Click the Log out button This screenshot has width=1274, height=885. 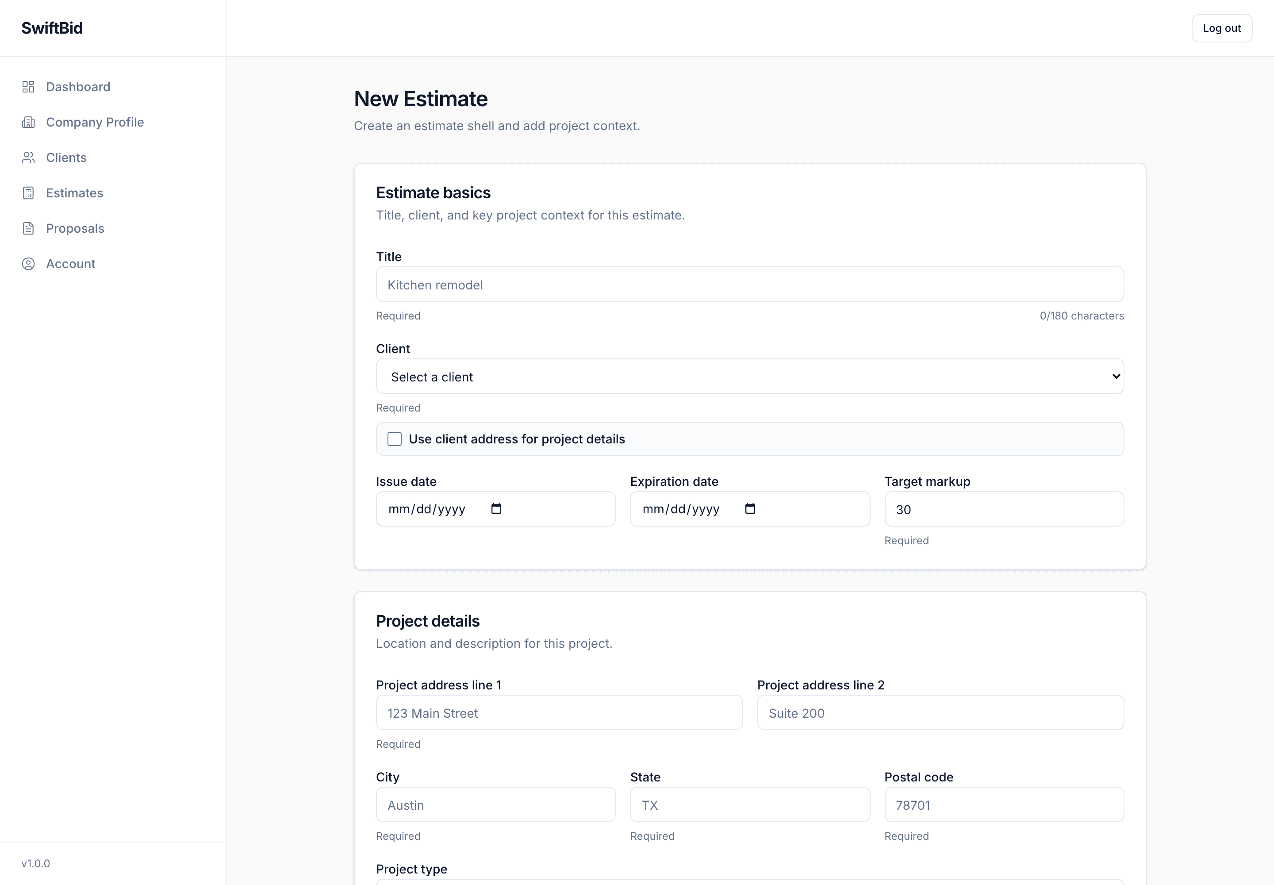coord(1221,28)
